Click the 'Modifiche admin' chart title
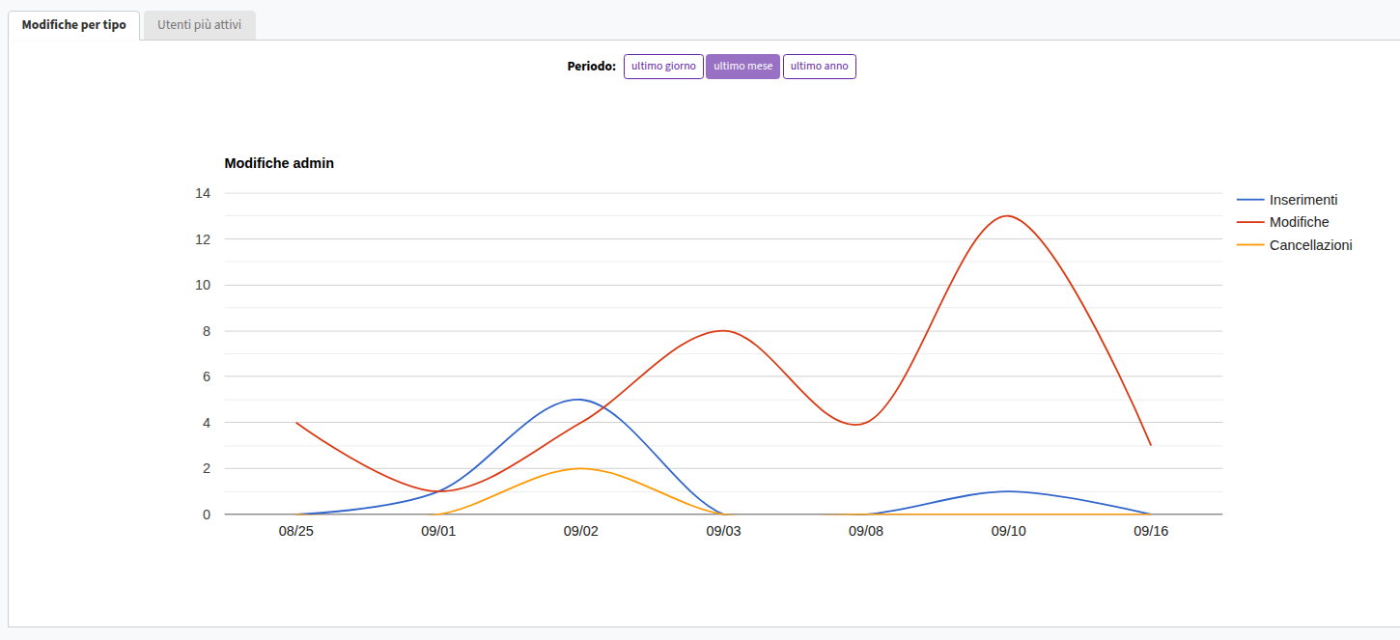This screenshot has width=1400, height=640. (279, 163)
